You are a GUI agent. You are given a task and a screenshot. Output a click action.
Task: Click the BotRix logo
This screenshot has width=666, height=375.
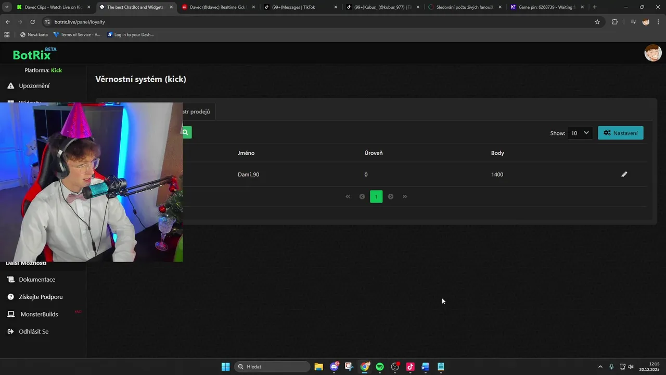pos(34,54)
